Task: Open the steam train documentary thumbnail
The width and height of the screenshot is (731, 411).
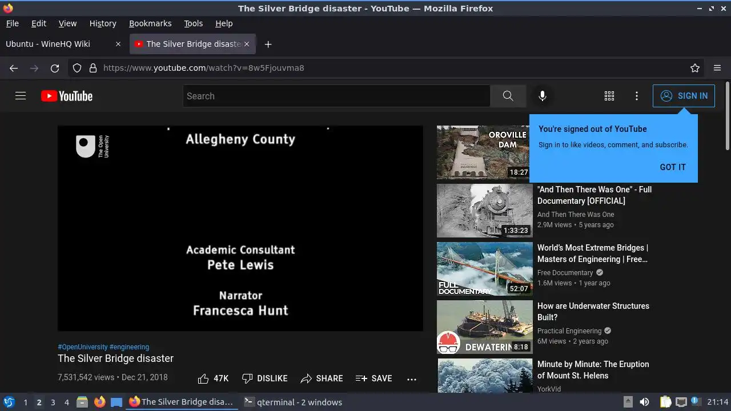Action: (x=485, y=211)
